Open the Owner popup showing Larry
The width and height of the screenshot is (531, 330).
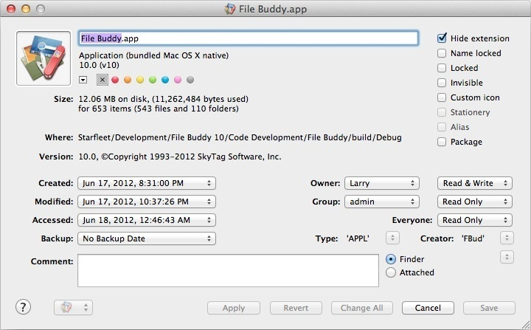tap(382, 183)
